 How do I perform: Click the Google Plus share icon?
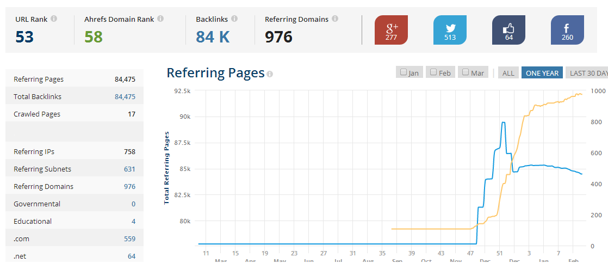[x=391, y=30]
